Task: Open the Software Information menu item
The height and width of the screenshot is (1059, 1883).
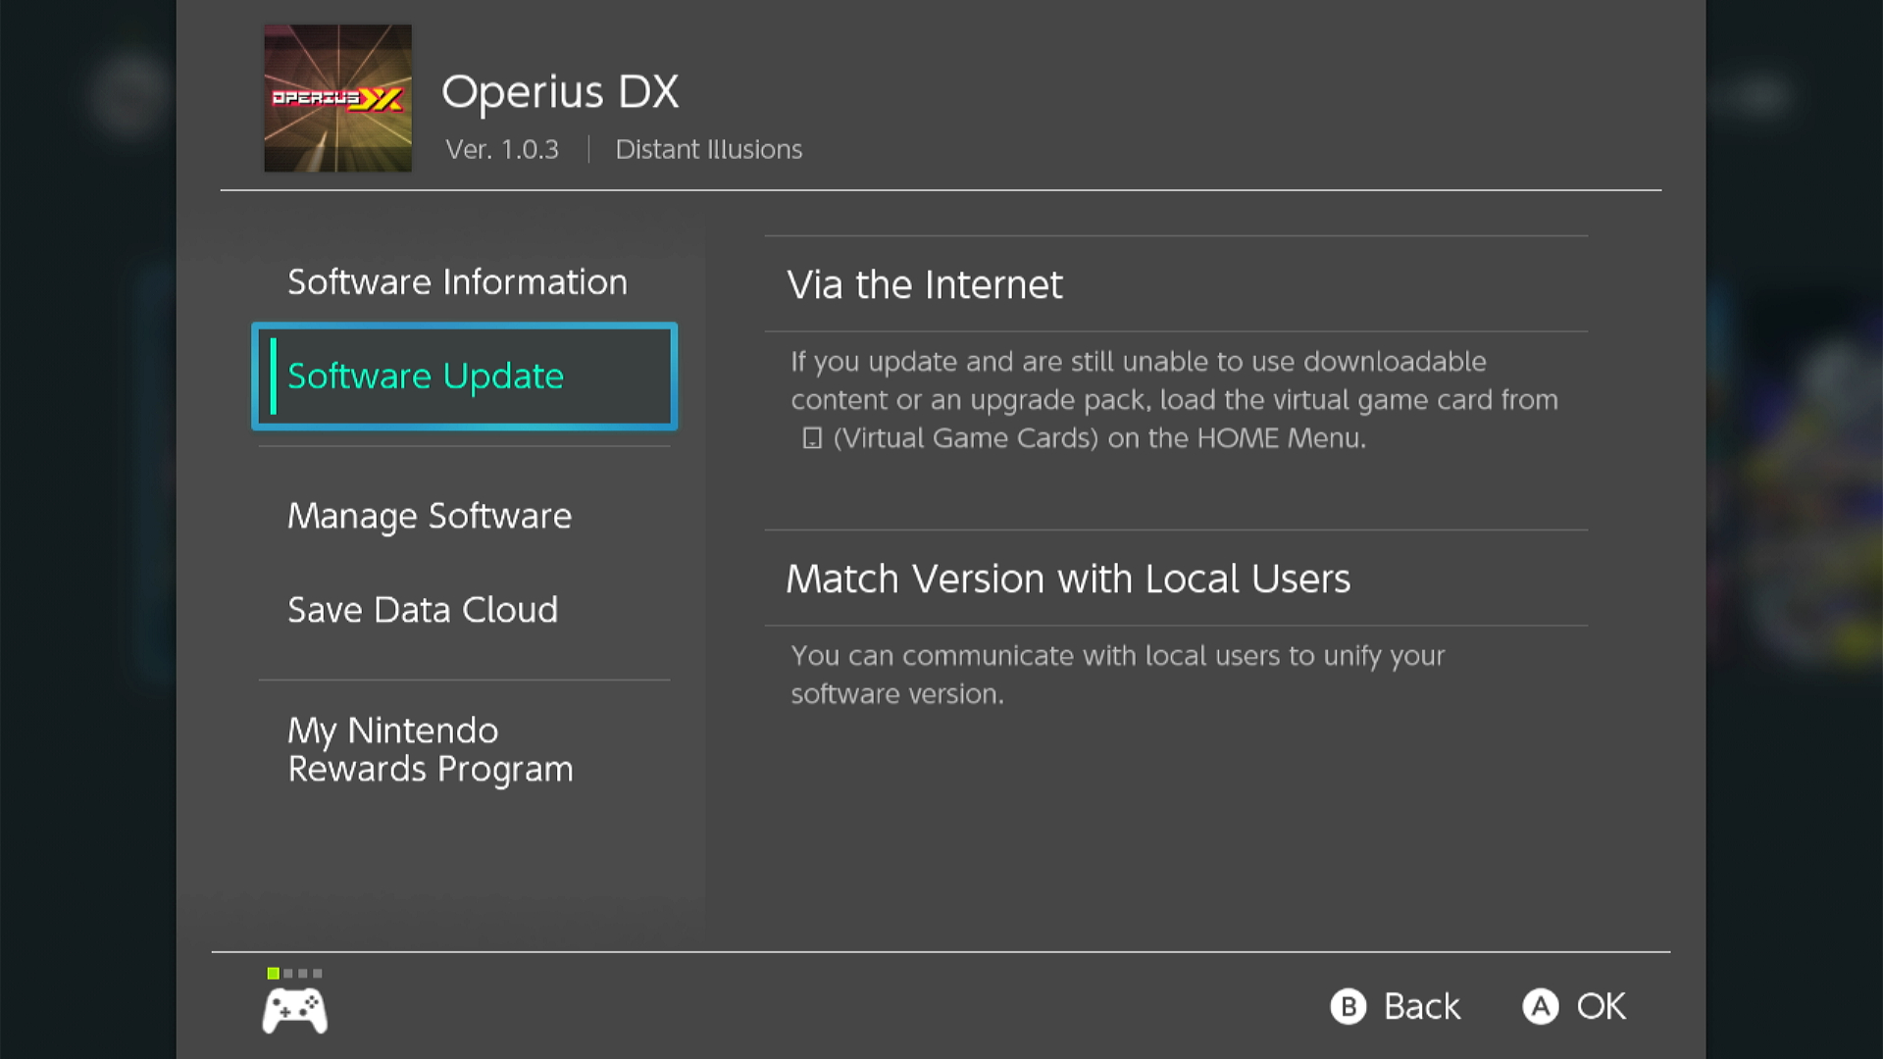Action: (x=457, y=282)
